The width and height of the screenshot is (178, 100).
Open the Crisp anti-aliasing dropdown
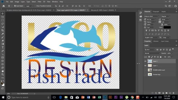[166, 37]
